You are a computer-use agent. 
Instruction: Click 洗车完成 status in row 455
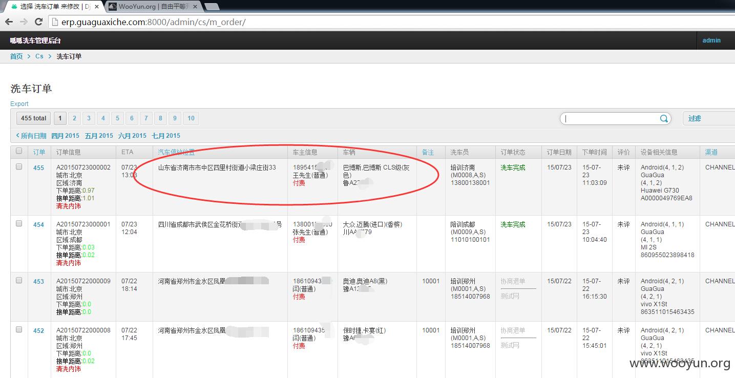point(513,167)
